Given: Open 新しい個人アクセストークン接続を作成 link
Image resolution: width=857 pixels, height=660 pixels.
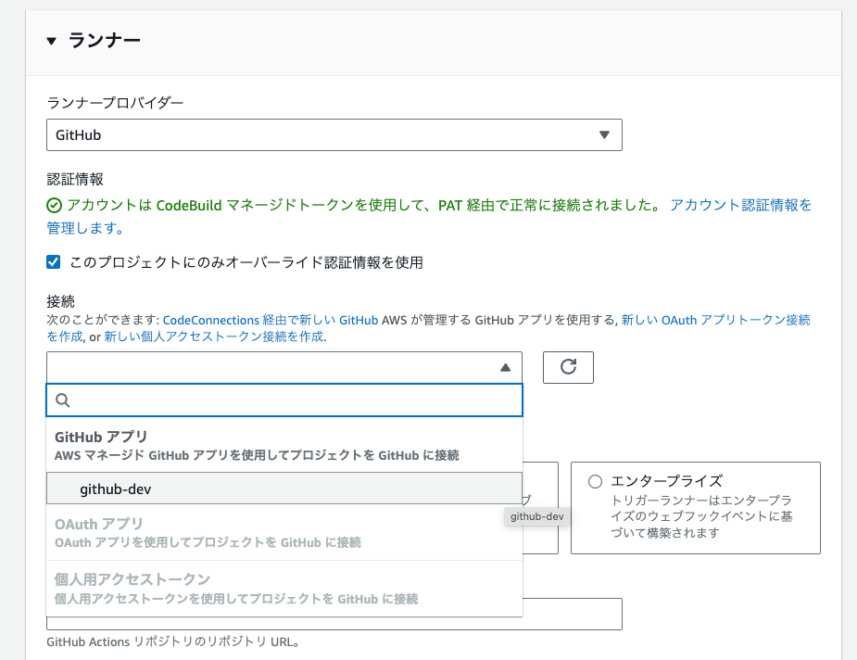Looking at the screenshot, I should click(214, 336).
